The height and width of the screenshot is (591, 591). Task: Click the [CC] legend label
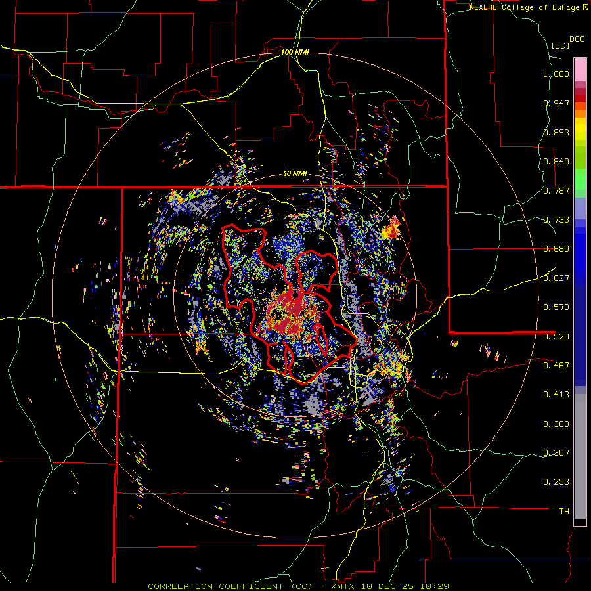[561, 45]
